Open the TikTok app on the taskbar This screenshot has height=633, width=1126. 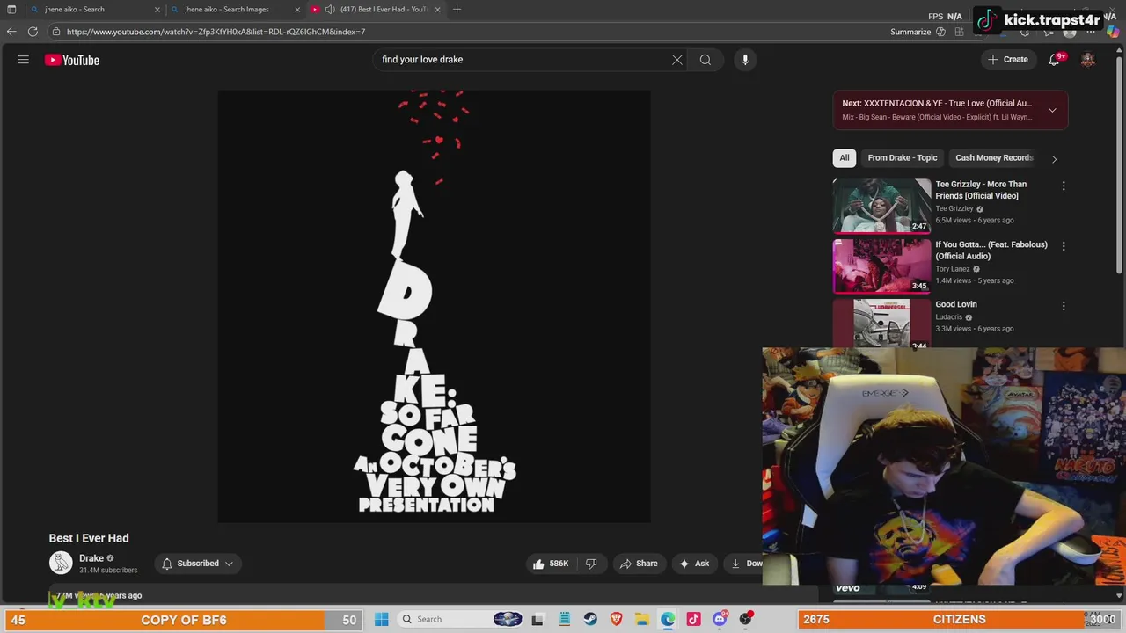click(694, 619)
